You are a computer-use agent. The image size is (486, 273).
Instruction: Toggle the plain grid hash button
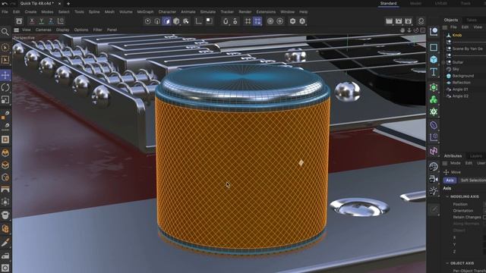(248, 21)
